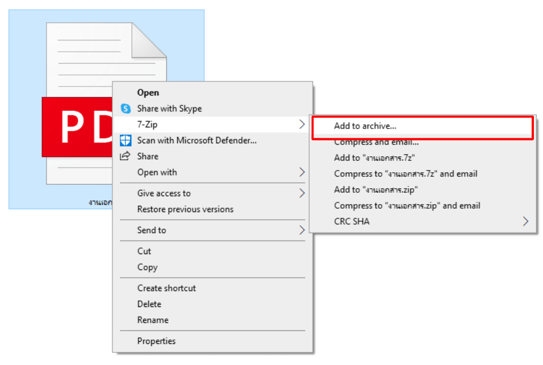The width and height of the screenshot is (543, 365).
Task: Choose Delete from the context menu
Action: click(x=212, y=304)
